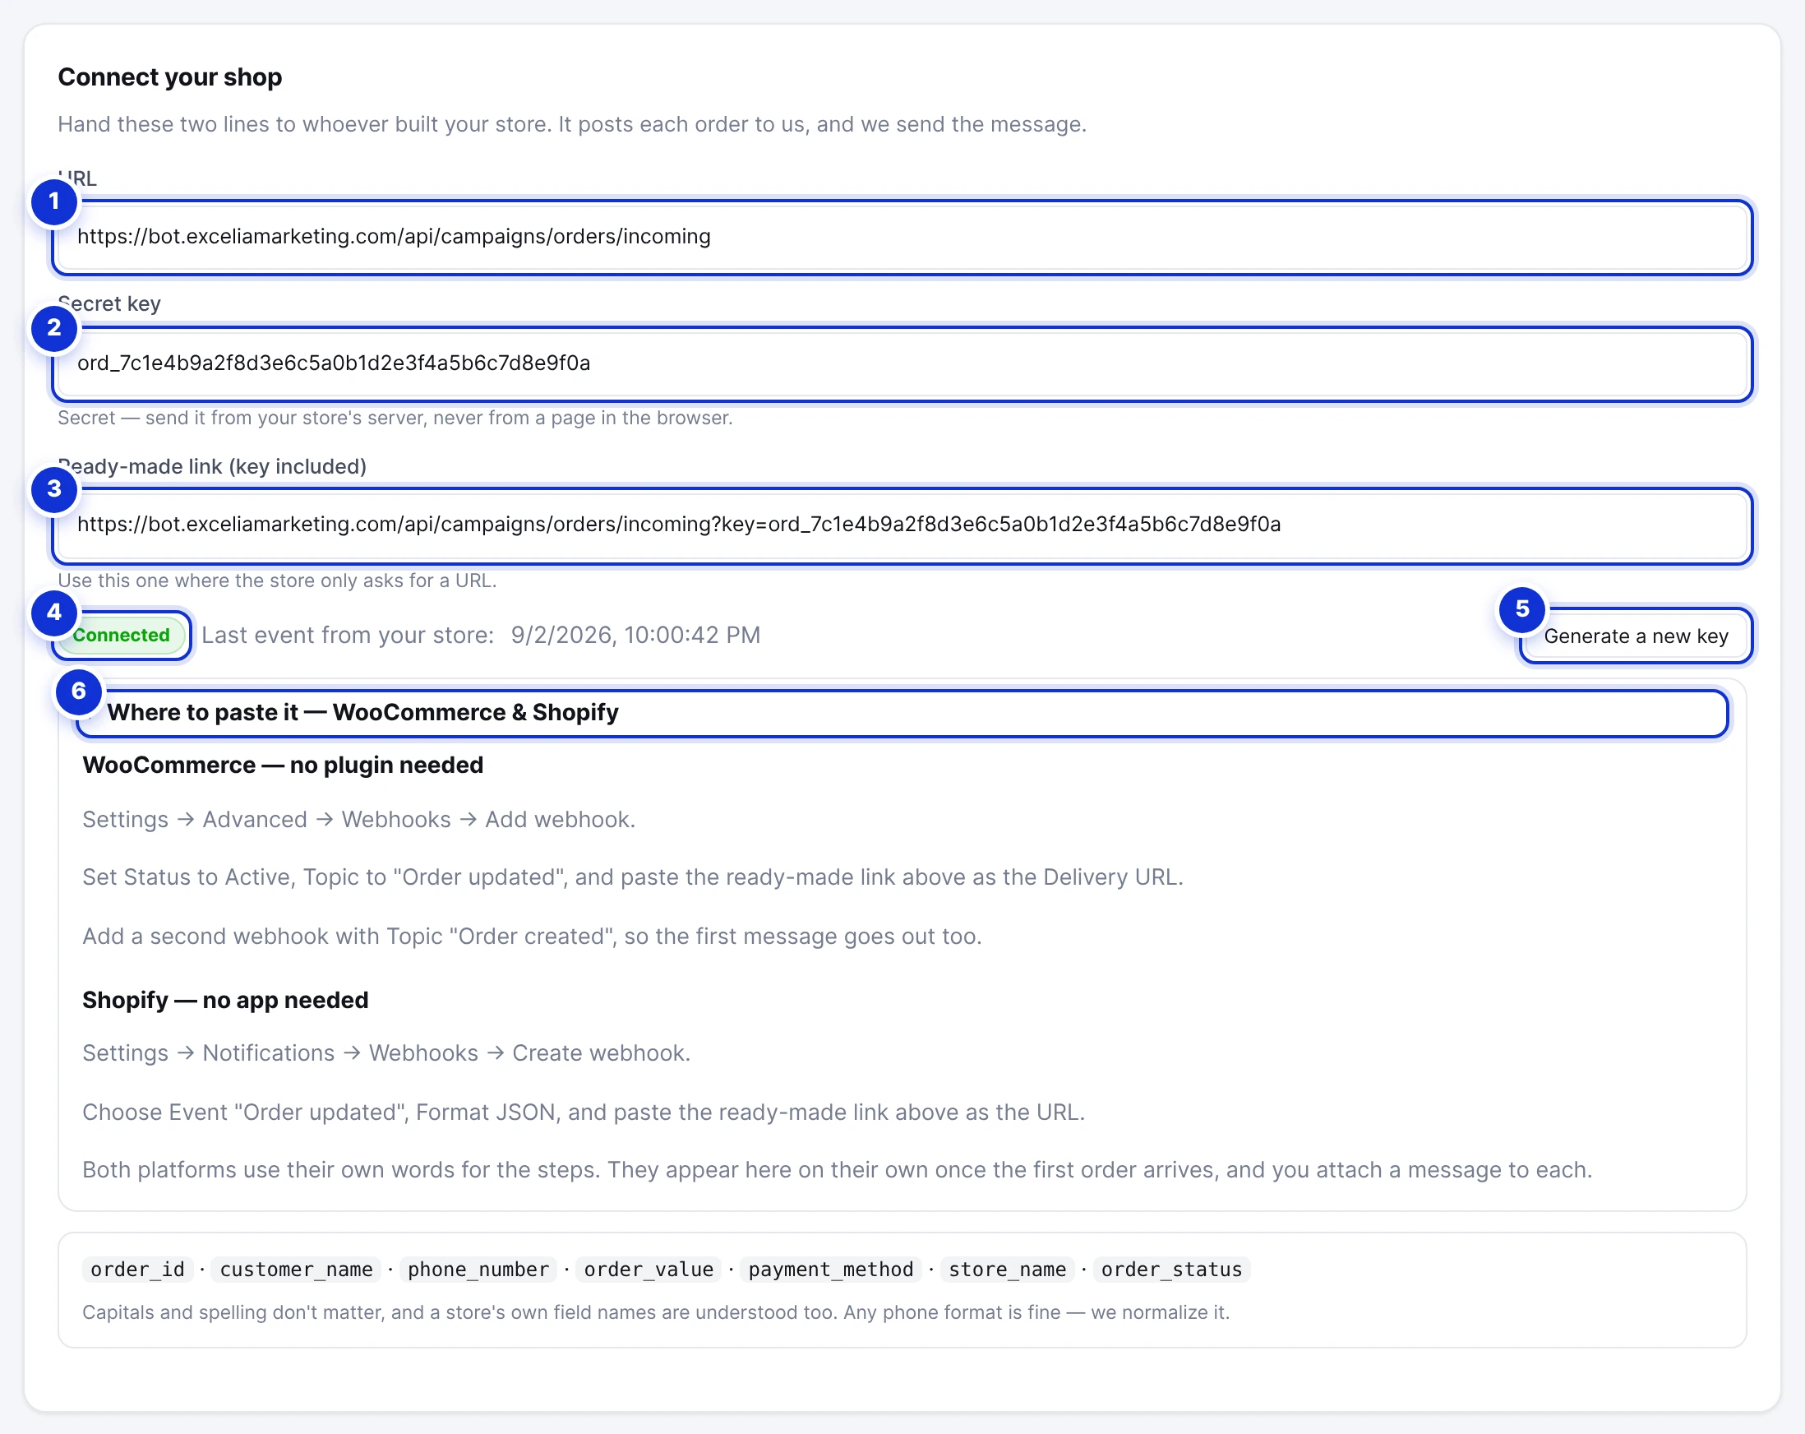Viewport: 1805px width, 1434px height.
Task: Click the 'Set Status to Active' instruction line
Action: coord(633,878)
